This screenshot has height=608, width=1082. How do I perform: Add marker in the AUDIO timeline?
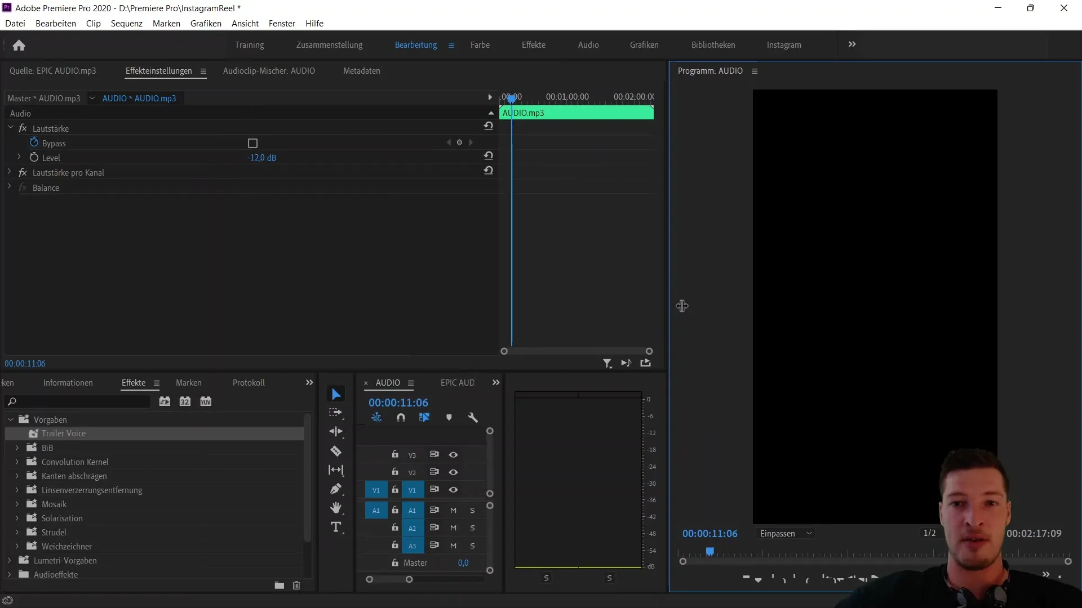pos(449,418)
